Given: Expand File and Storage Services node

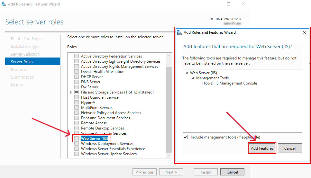Looking at the screenshot, I should (x=71, y=92).
